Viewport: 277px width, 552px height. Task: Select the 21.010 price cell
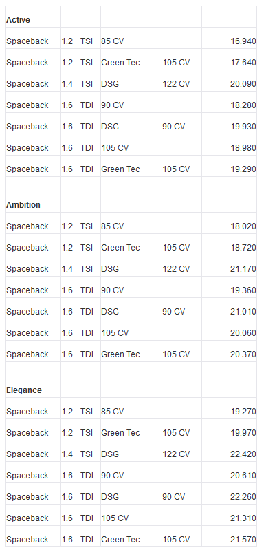tap(243, 312)
